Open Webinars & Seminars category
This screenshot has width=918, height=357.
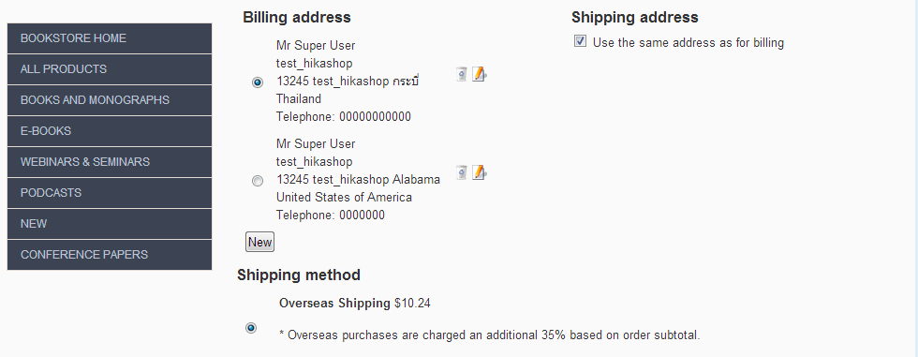[x=110, y=162]
